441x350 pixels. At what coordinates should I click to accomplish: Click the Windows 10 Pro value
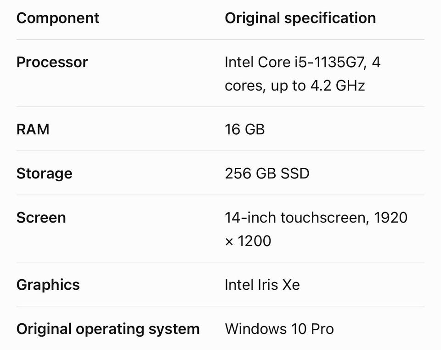[x=279, y=329]
